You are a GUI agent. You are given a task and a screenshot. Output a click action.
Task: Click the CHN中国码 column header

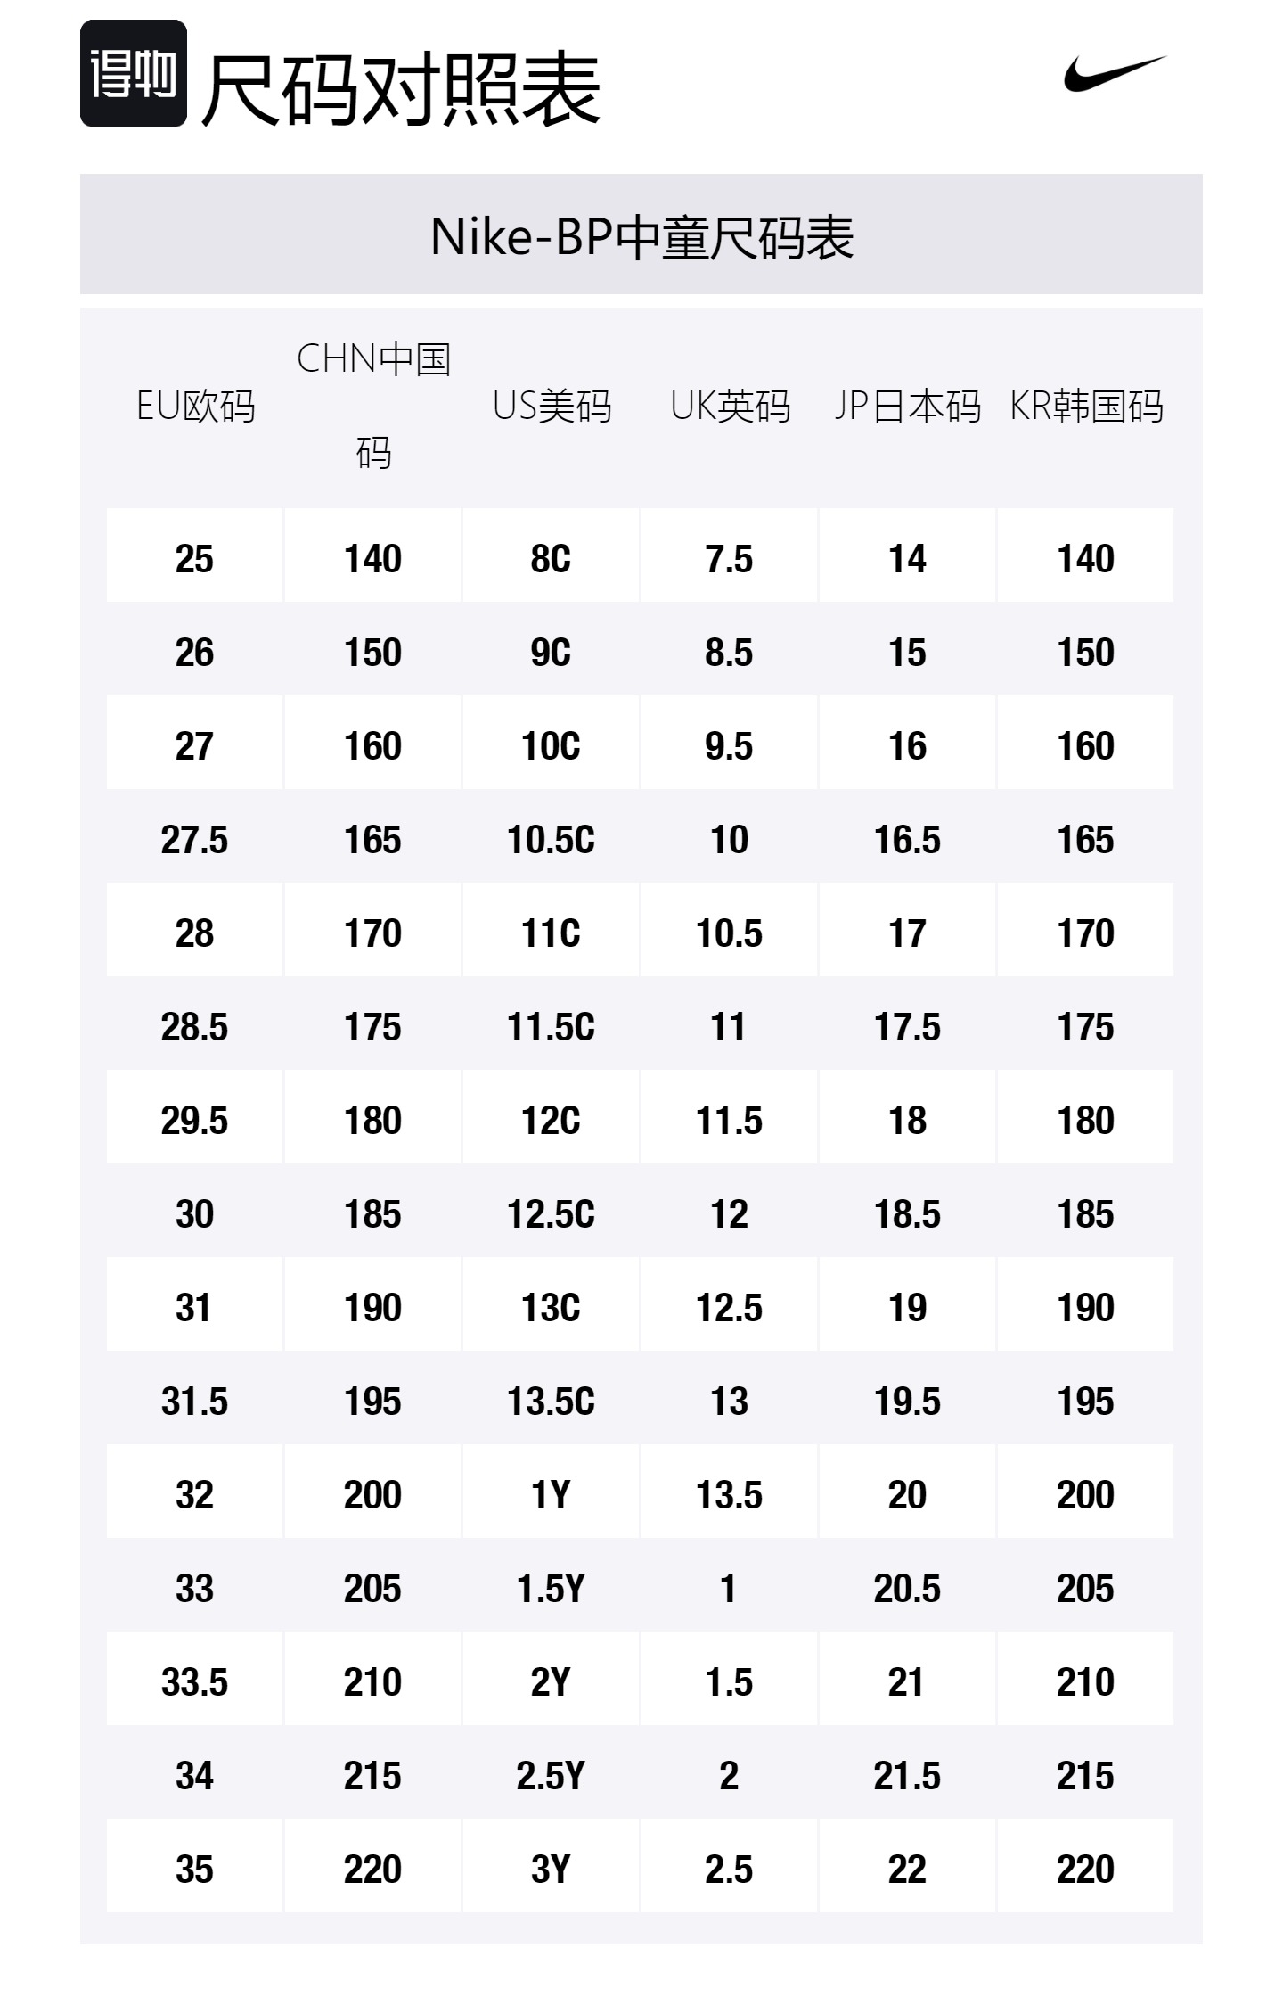point(373,406)
